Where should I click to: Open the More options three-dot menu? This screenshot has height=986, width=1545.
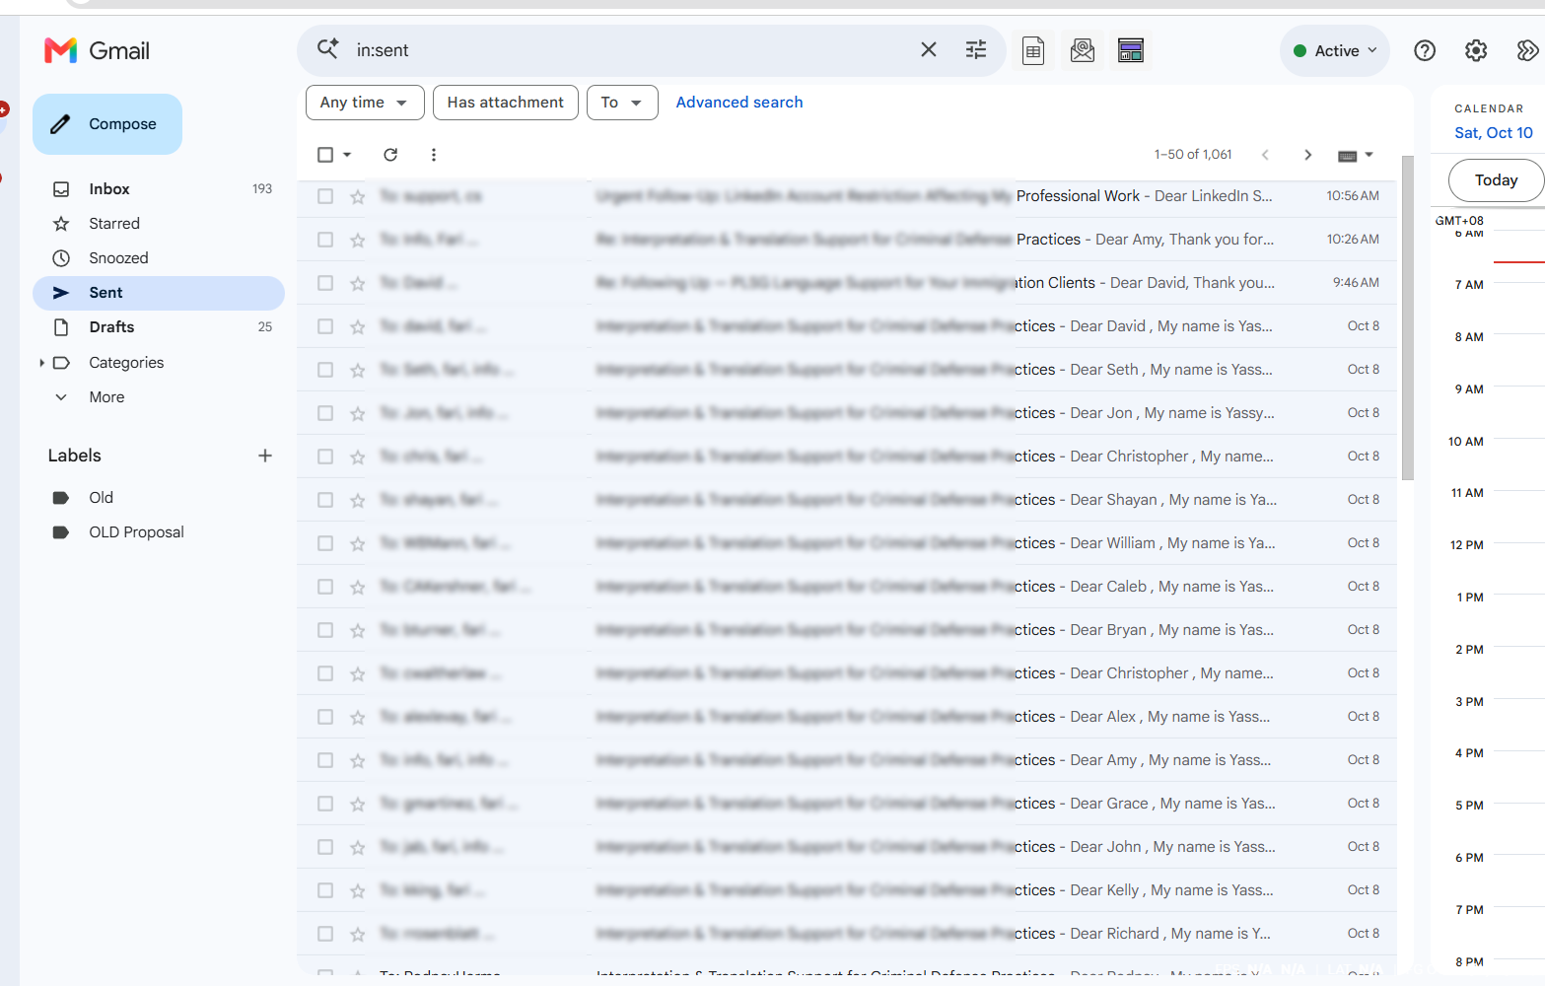click(434, 155)
